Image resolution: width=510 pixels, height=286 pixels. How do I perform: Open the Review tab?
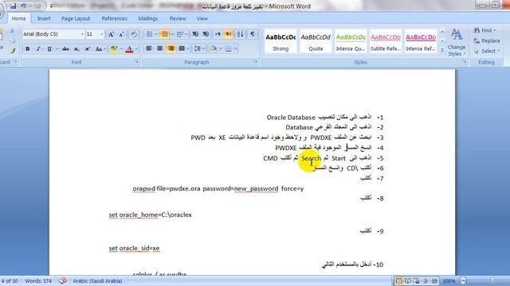pyautogui.click(x=178, y=18)
